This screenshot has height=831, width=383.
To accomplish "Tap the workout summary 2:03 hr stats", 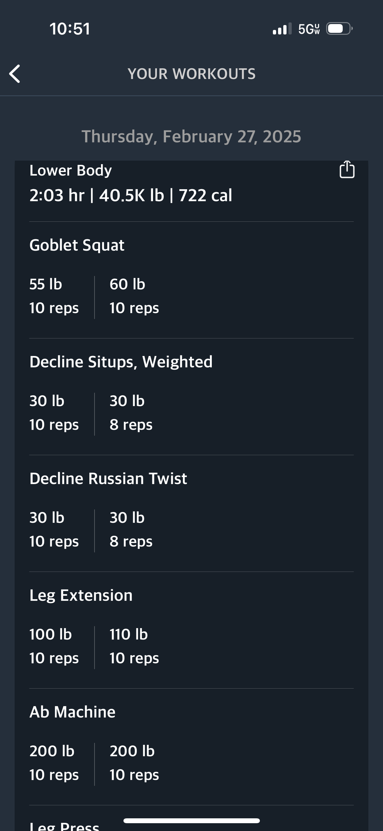I will [131, 195].
